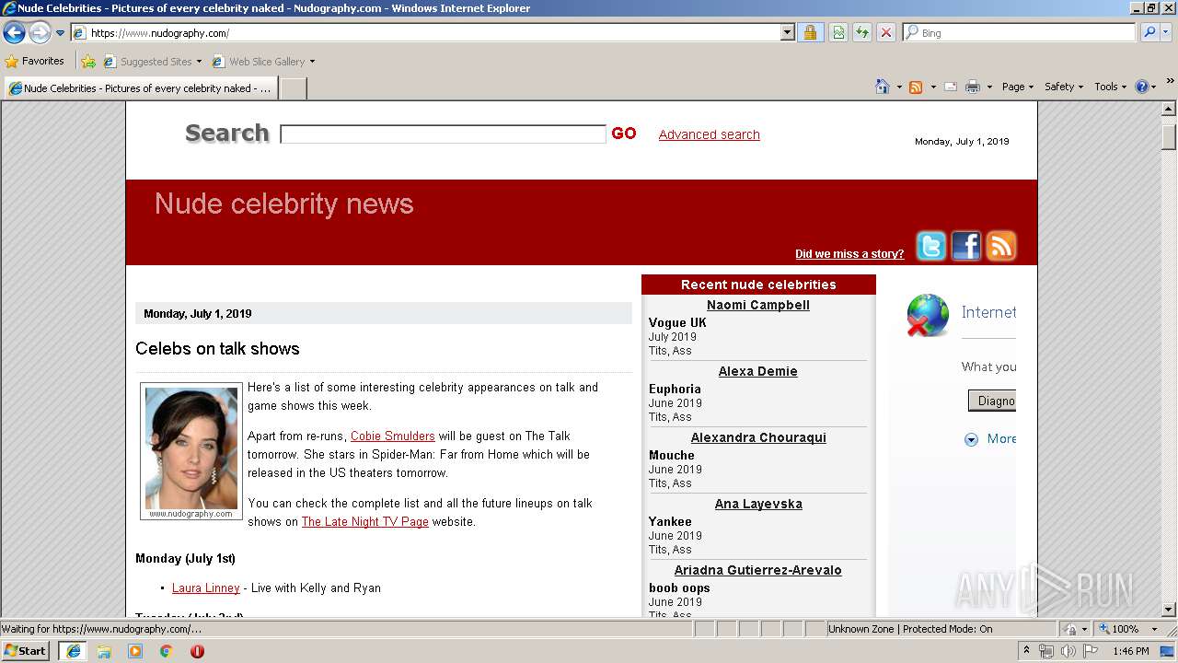The height and width of the screenshot is (663, 1178).
Task: Click the website Search text field
Action: [x=443, y=134]
